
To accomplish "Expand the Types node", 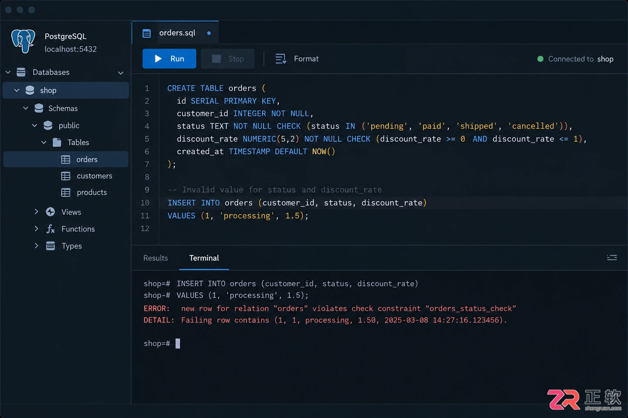I will [x=37, y=246].
